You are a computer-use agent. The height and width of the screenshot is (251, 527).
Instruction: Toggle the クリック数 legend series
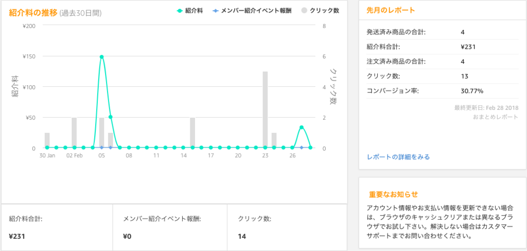point(320,11)
